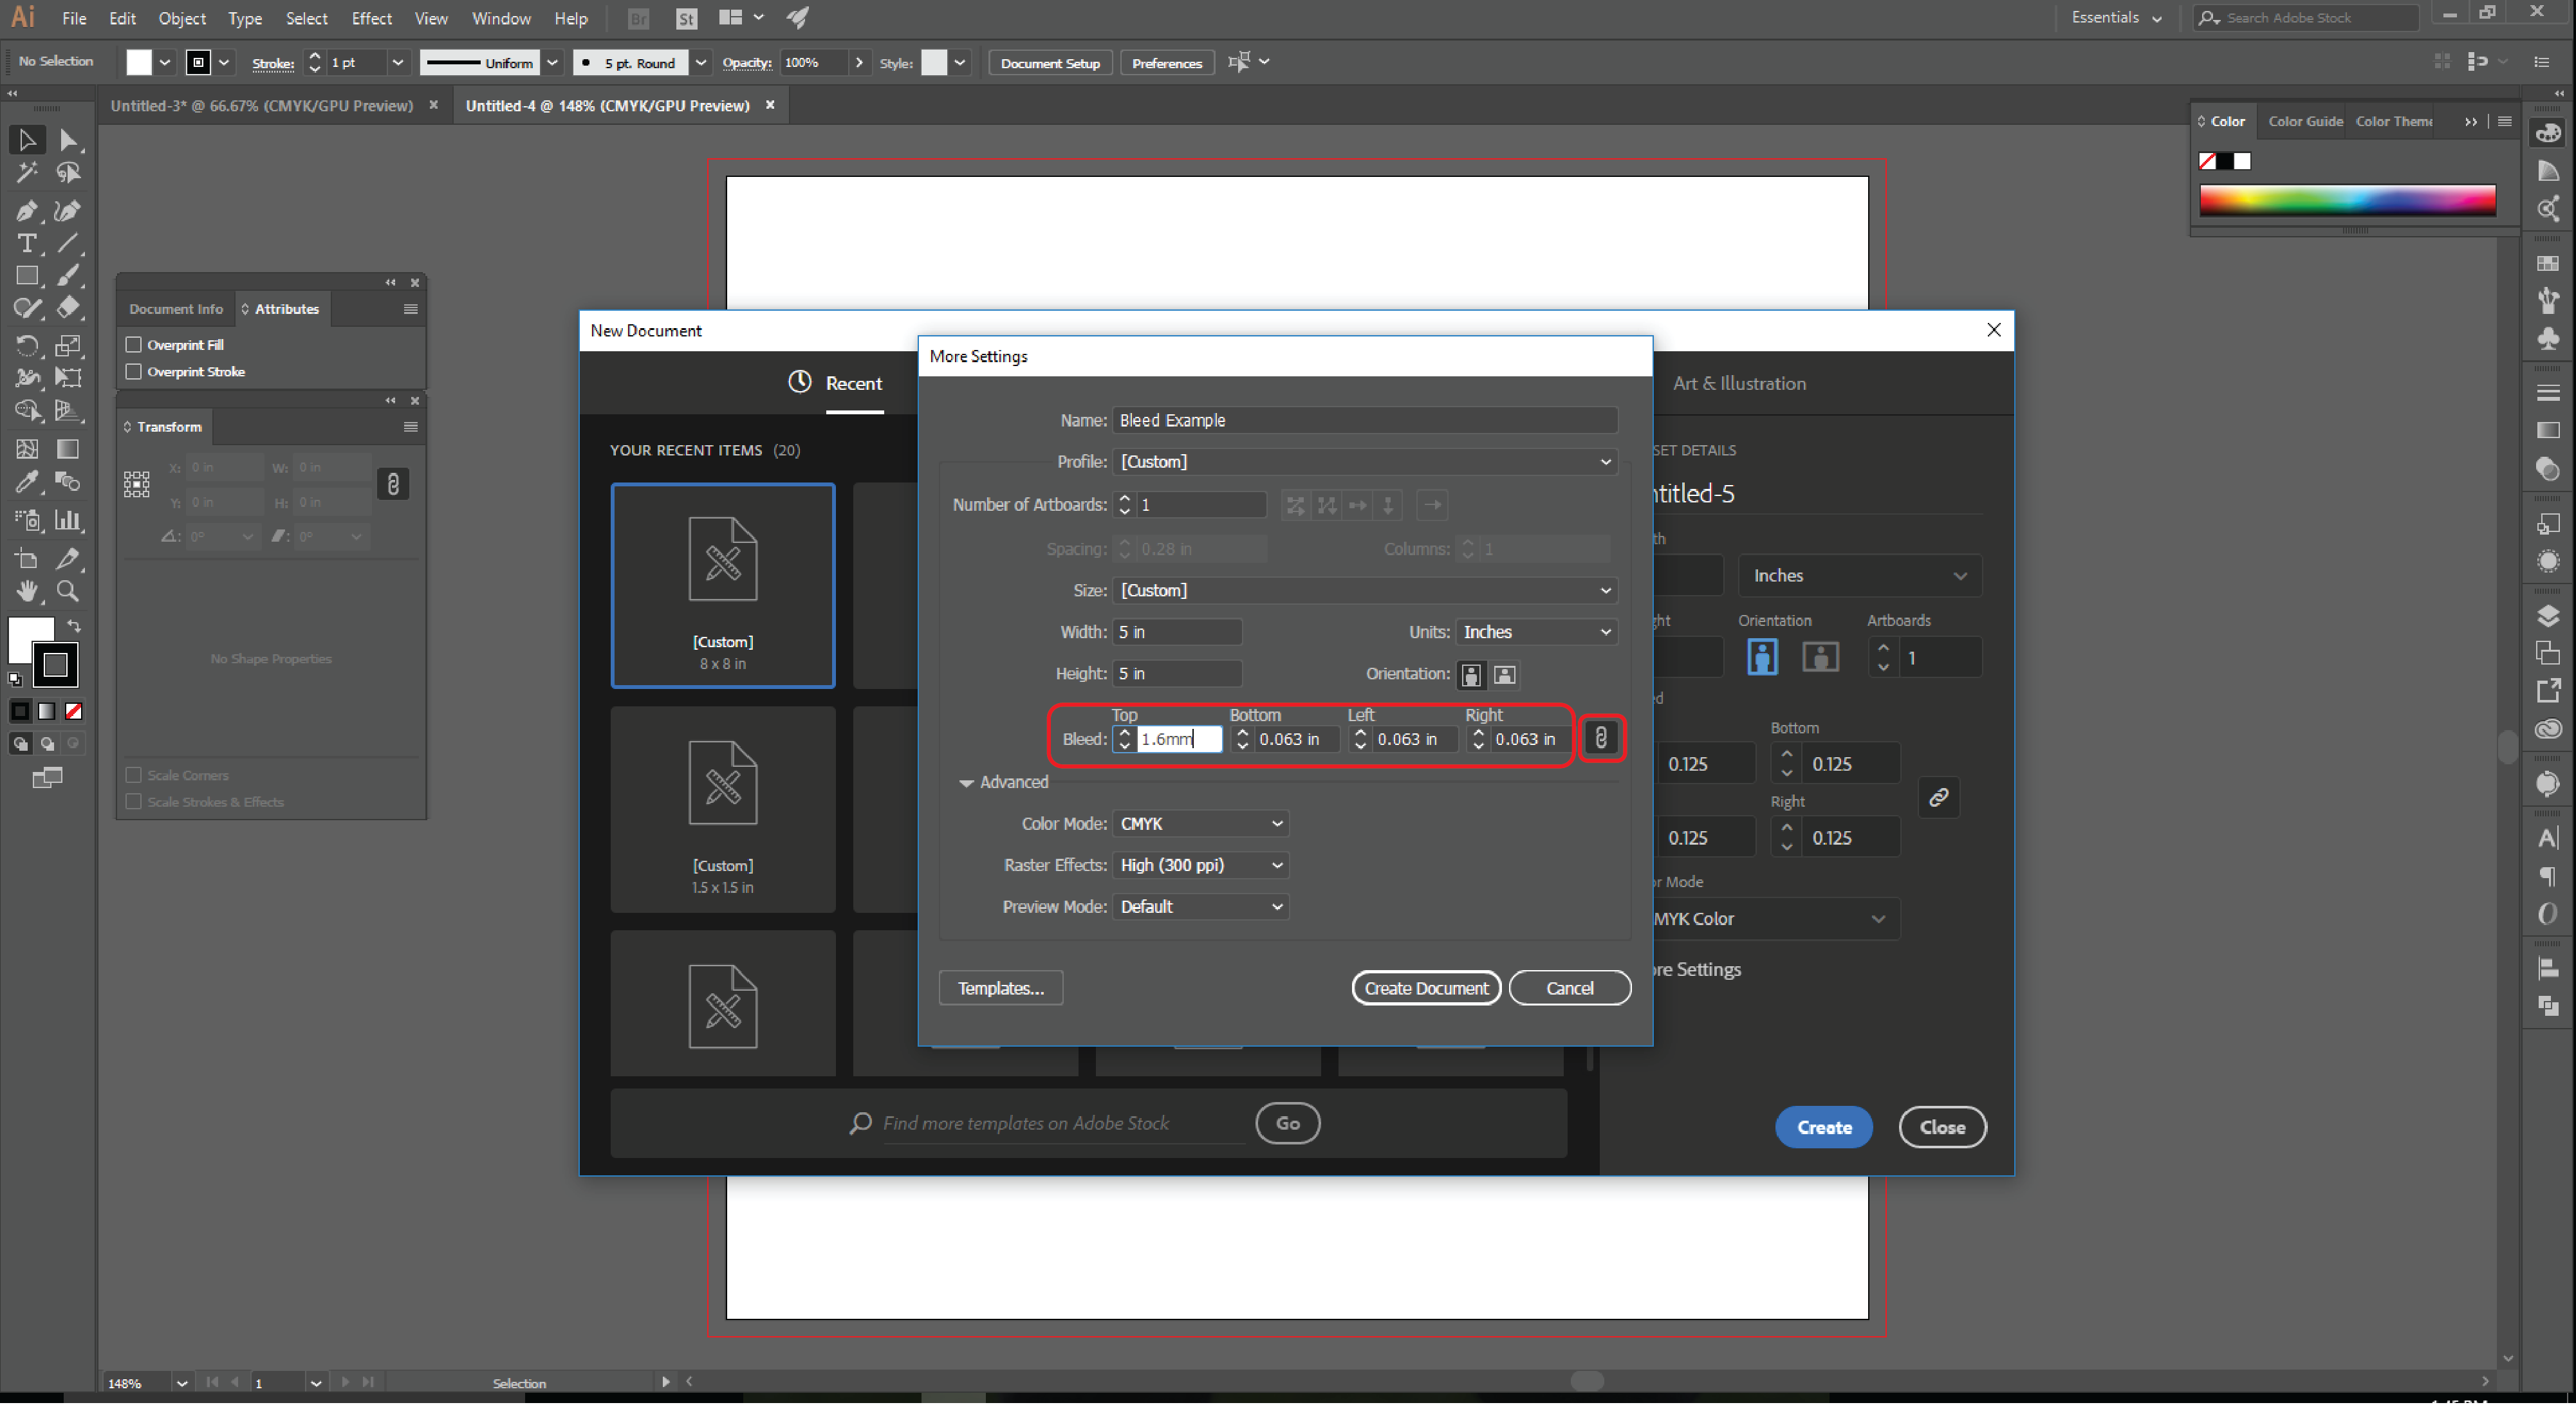Select the Curvature tool
The width and height of the screenshot is (2576, 1405).
click(68, 211)
